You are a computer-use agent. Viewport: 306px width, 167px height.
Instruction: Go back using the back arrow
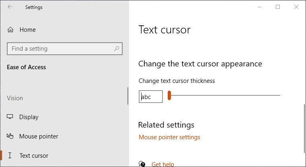click(10, 7)
